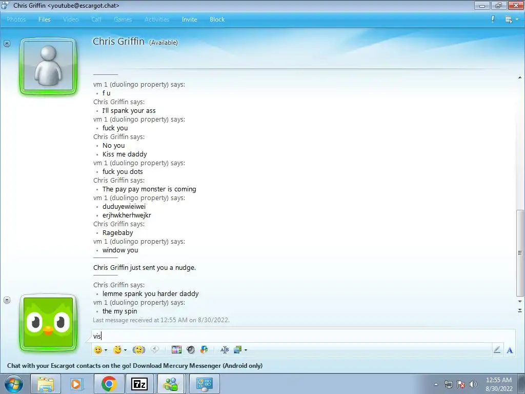Click the Call toolbar item
525x394 pixels.
[x=96, y=19]
